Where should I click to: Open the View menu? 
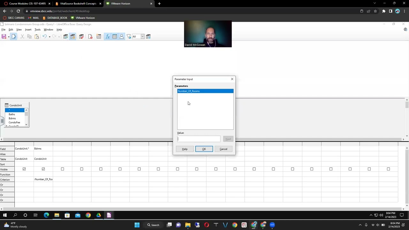(x=19, y=30)
